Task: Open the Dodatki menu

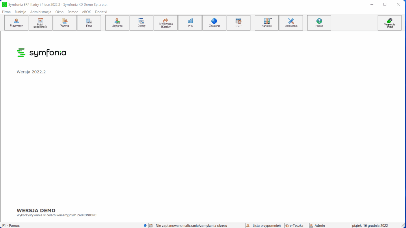Action: [101, 12]
